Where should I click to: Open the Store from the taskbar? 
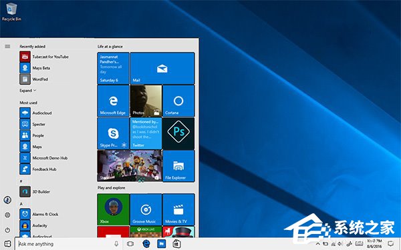(x=176, y=244)
